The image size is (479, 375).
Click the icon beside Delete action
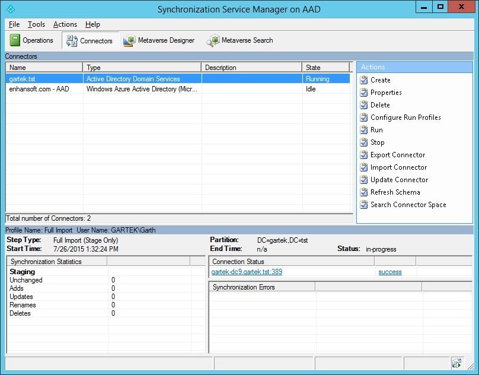[364, 105]
